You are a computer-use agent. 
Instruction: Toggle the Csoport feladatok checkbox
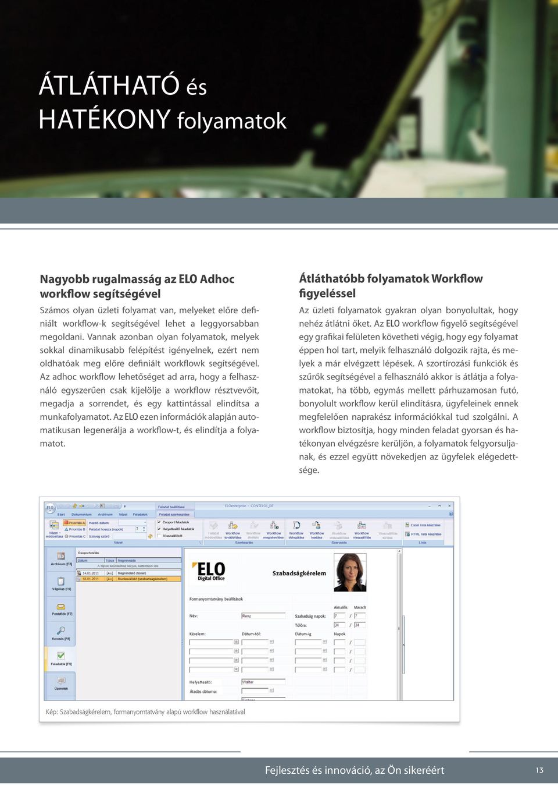click(159, 522)
